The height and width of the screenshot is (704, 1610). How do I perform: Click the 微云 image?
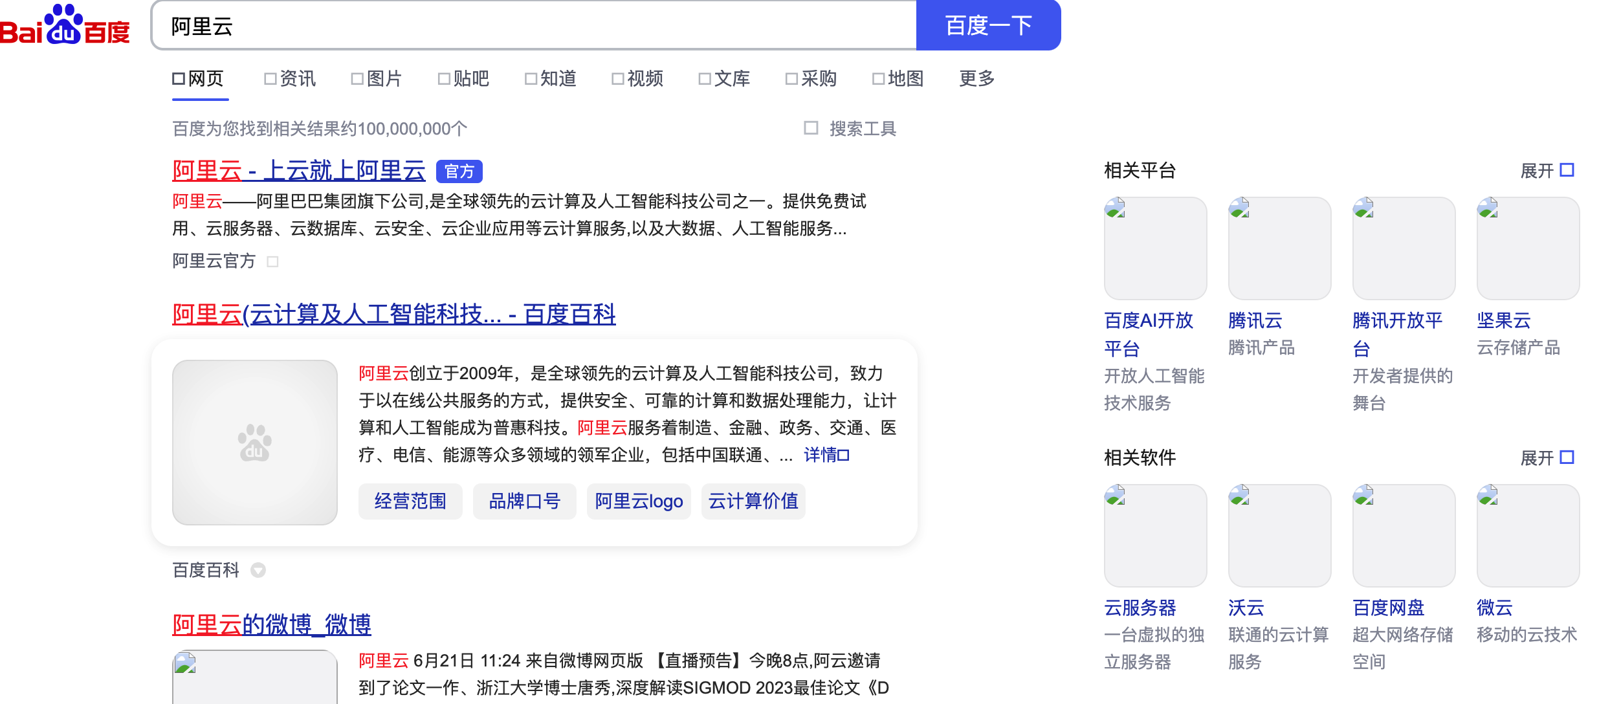tap(1528, 536)
